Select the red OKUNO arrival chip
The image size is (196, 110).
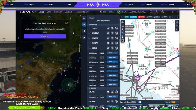click(x=141, y=17)
